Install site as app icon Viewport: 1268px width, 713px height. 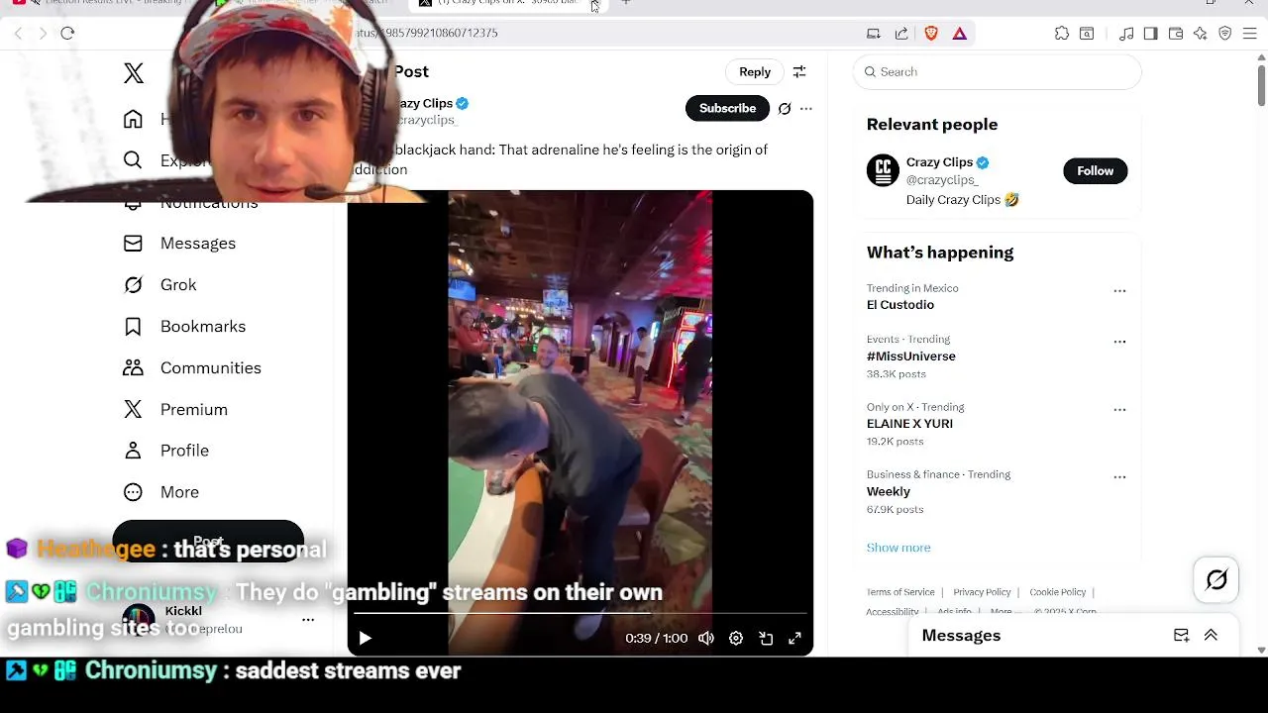(873, 34)
